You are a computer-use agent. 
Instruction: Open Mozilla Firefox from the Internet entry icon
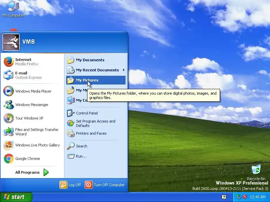point(9,62)
